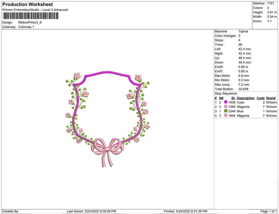Click the Code column header
Screen dimensions: 279x214
tap(261, 98)
